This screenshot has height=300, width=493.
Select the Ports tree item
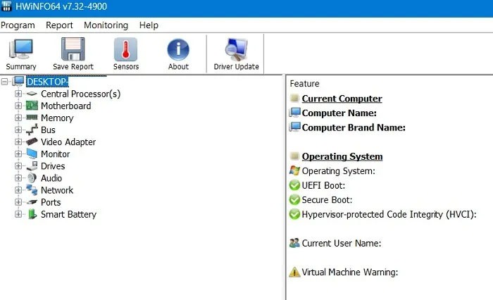[x=52, y=202]
